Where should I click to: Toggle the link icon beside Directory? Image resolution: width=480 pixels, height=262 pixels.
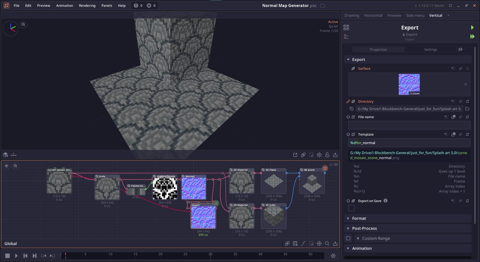point(348,101)
